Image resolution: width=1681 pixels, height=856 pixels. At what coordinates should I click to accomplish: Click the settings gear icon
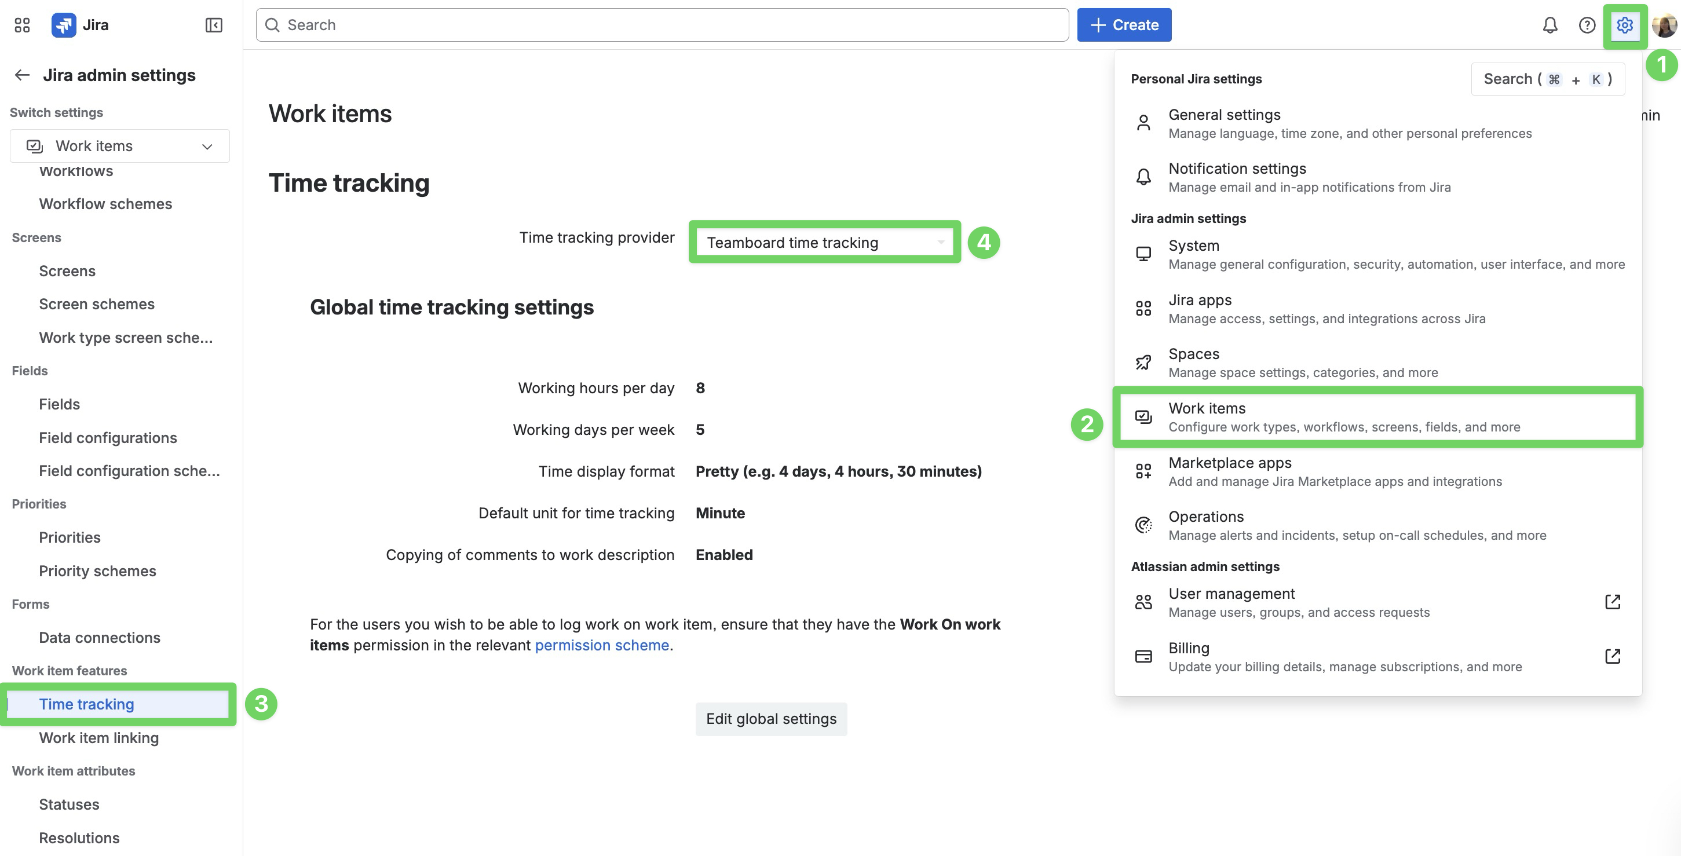click(1624, 25)
